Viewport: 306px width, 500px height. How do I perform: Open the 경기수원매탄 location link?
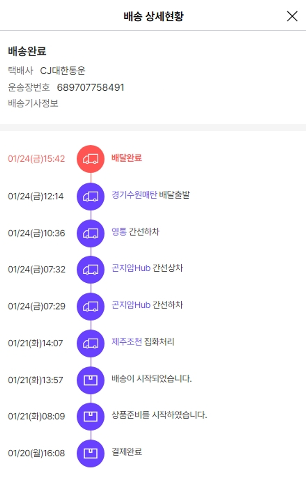(x=134, y=195)
